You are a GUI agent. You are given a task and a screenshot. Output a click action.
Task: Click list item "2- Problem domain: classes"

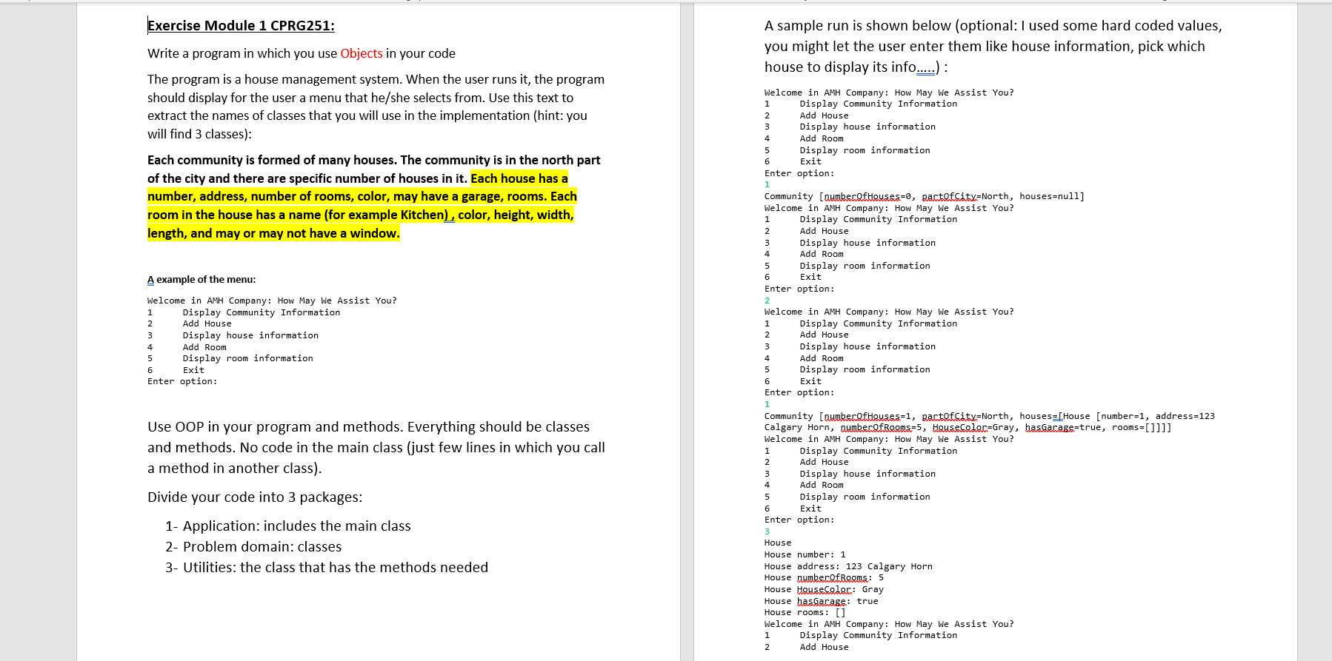(x=253, y=547)
